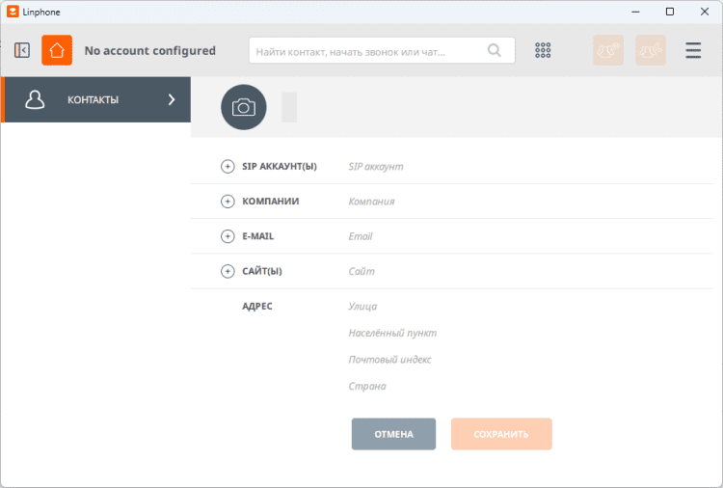The image size is (723, 488).
Task: Click the search magnifier icon
Action: pos(495,50)
